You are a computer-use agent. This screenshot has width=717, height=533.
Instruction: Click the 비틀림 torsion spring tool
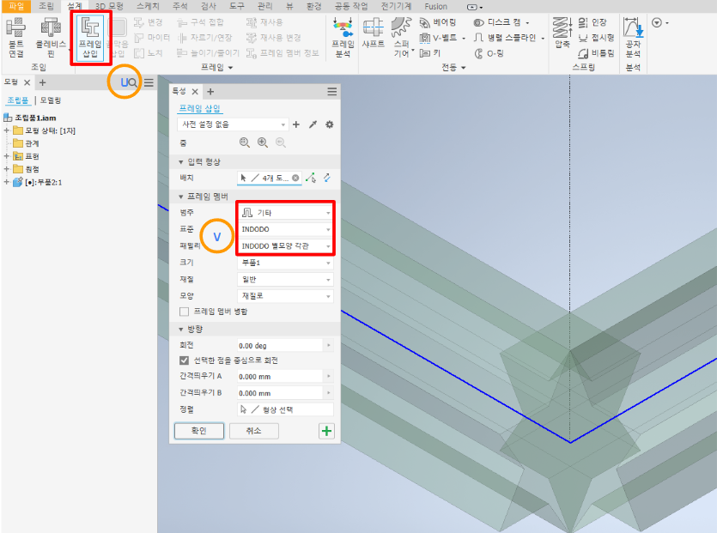(x=596, y=53)
